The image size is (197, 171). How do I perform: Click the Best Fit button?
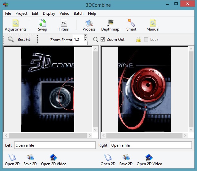(x=21, y=40)
